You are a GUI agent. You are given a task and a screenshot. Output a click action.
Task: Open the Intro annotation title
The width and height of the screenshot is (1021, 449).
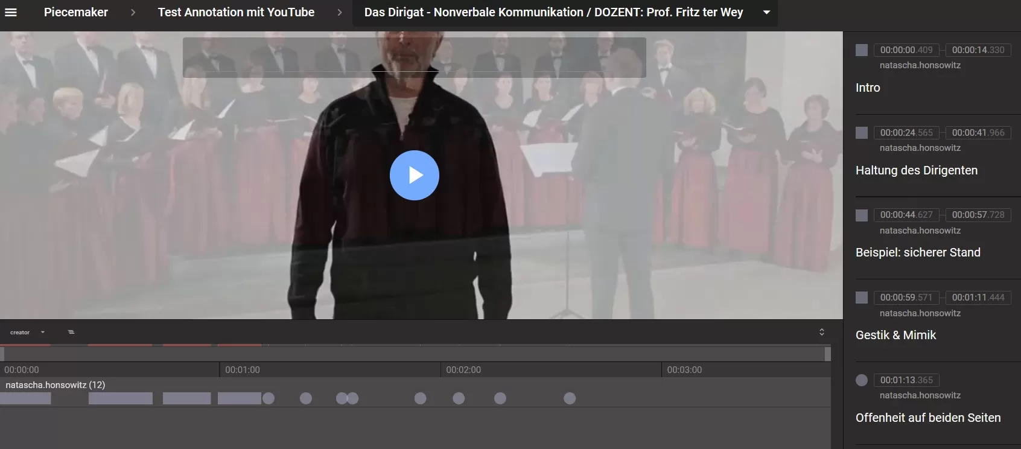tap(868, 88)
